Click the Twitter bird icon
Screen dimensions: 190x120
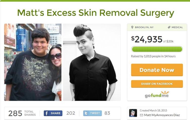click(x=86, y=113)
